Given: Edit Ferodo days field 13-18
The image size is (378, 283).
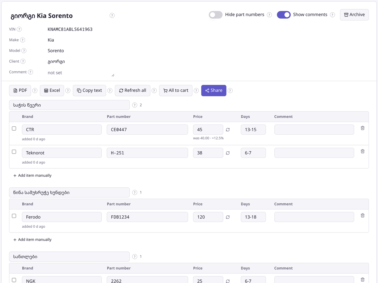Looking at the screenshot, I should coord(253,217).
